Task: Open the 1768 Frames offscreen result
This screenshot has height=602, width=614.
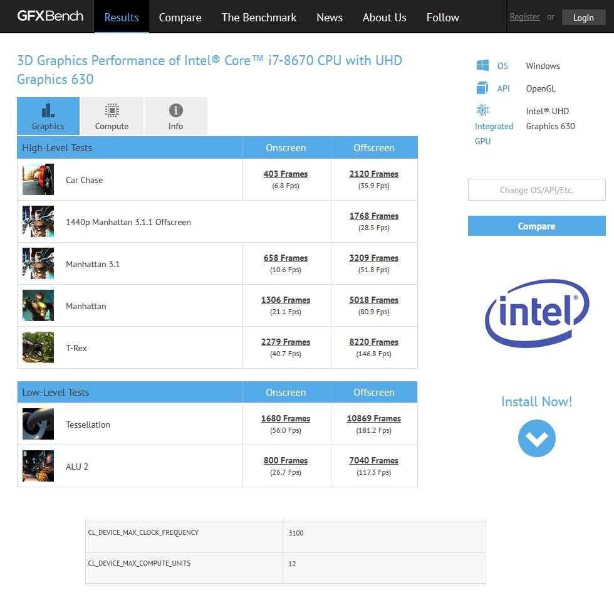Action: pyautogui.click(x=374, y=216)
